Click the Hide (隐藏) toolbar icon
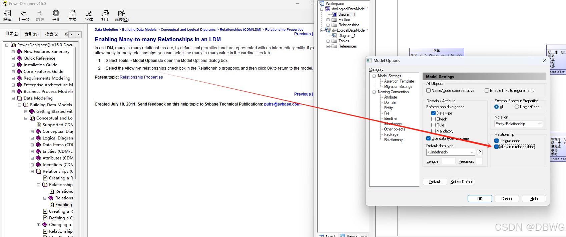 7,13
